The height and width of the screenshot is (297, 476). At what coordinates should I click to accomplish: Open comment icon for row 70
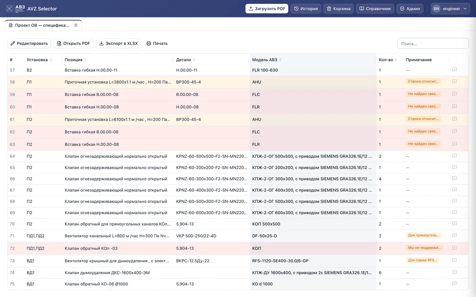(x=454, y=224)
